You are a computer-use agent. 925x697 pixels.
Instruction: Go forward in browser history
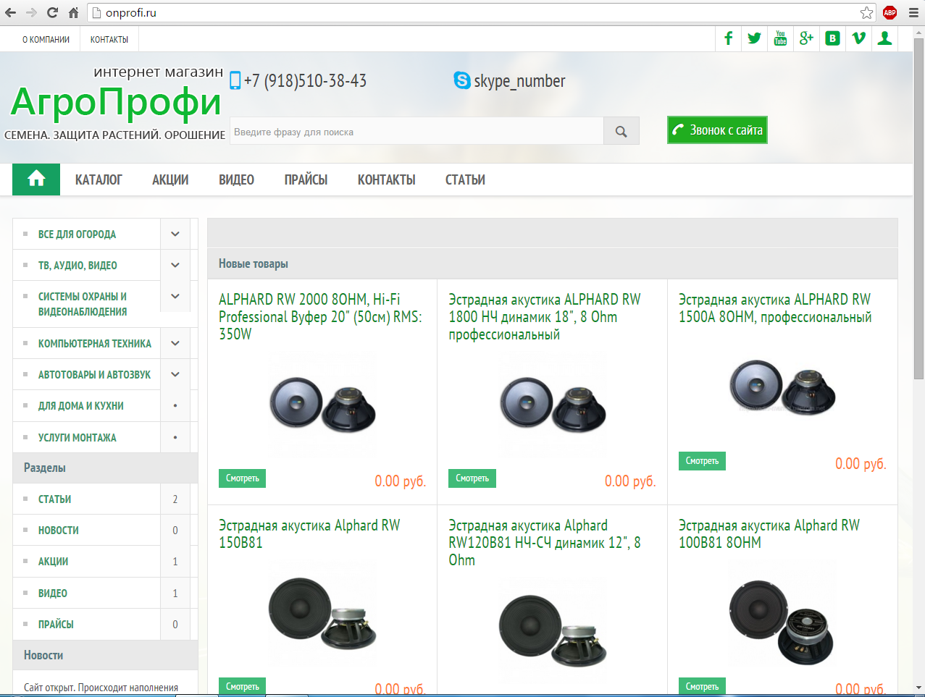tap(31, 12)
